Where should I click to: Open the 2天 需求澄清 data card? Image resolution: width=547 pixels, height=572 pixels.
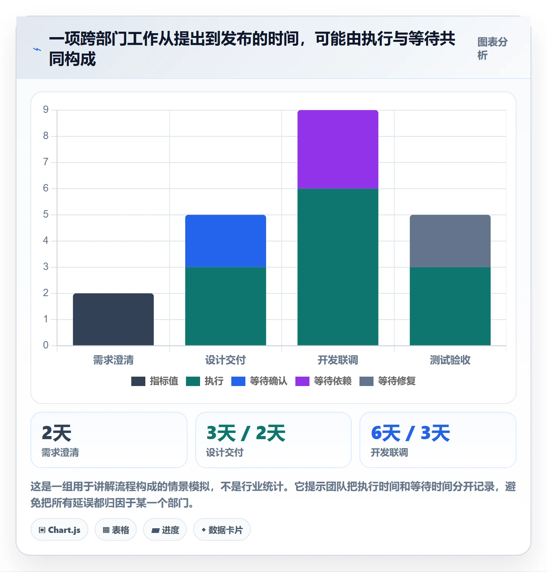point(109,440)
